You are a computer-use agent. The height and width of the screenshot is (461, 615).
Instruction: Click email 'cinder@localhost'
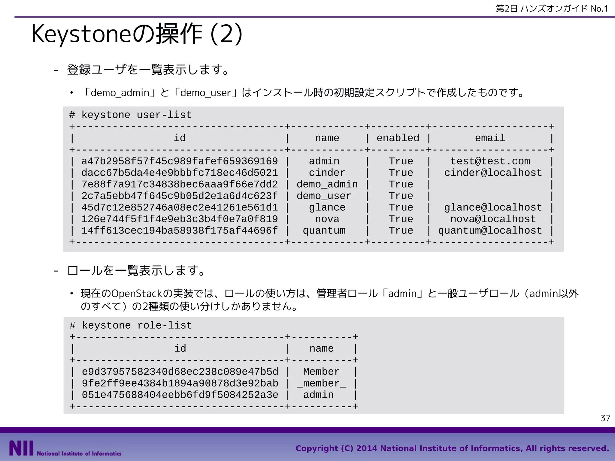[493, 173]
